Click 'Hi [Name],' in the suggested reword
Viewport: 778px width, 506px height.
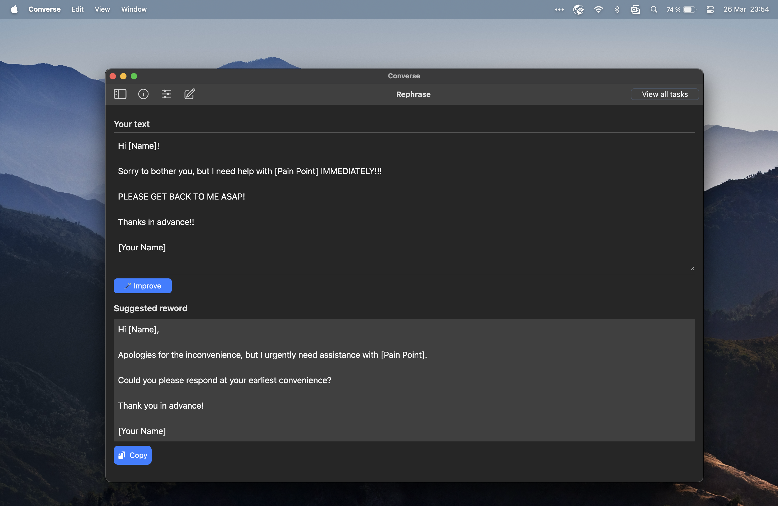point(138,329)
